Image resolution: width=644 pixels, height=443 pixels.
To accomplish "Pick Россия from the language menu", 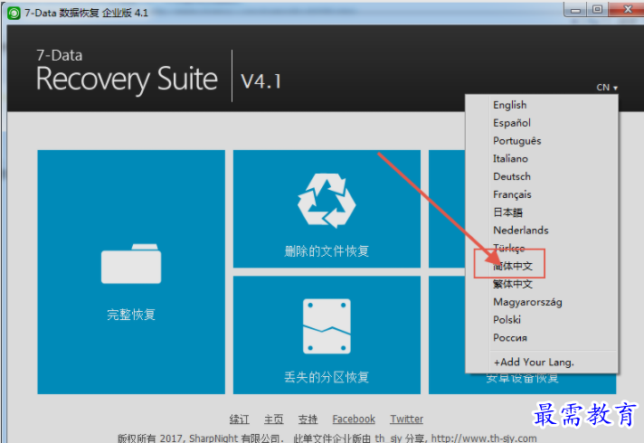I will click(x=510, y=338).
